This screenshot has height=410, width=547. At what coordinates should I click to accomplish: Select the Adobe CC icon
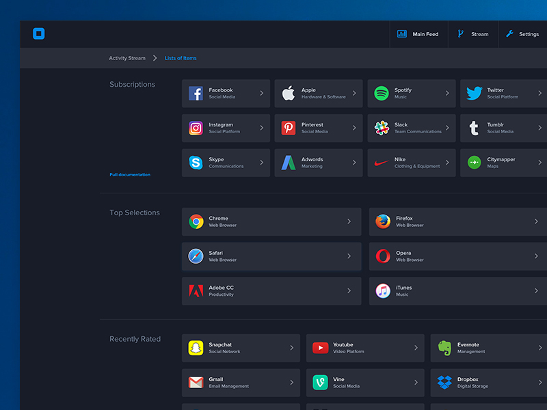point(196,291)
